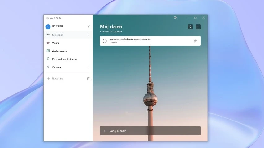Click the plus icon beside Dodaj zadanie

[x=105, y=131]
